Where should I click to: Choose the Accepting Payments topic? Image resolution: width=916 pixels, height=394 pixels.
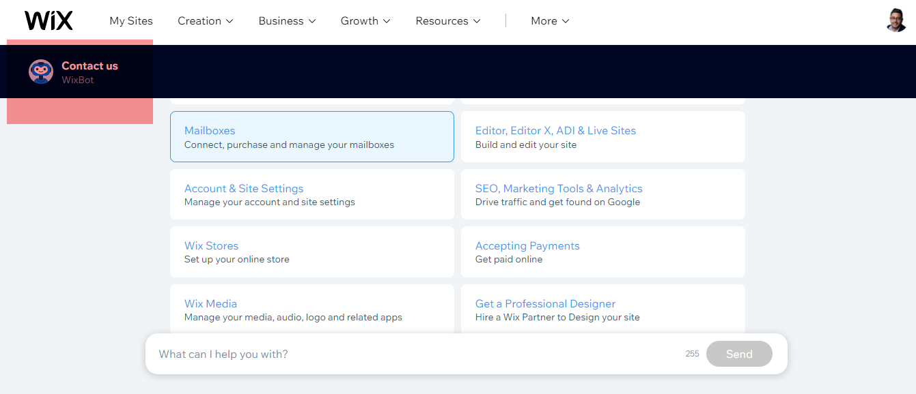click(602, 252)
